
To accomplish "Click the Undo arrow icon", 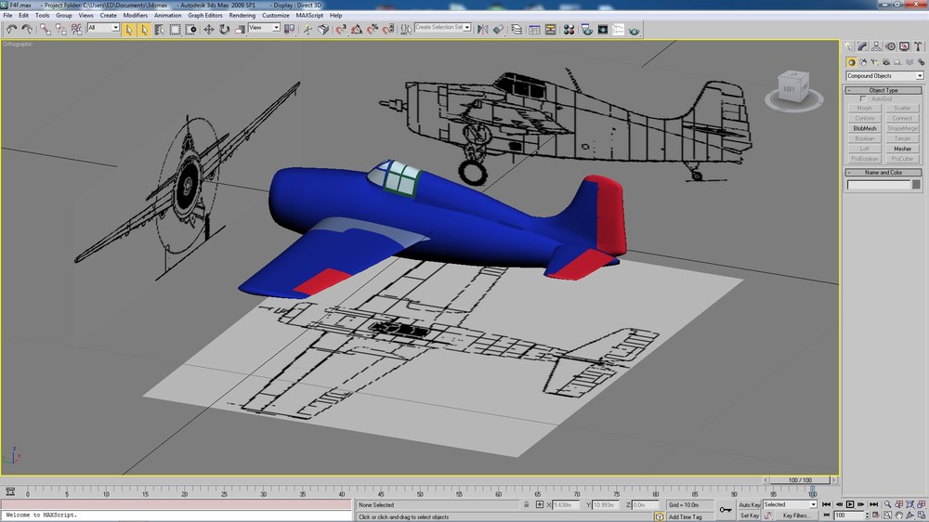I will tap(11, 29).
